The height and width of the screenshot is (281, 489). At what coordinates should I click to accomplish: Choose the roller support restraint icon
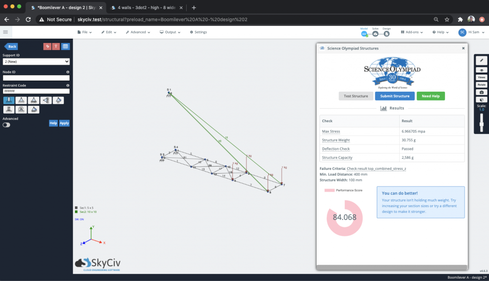pos(33,100)
